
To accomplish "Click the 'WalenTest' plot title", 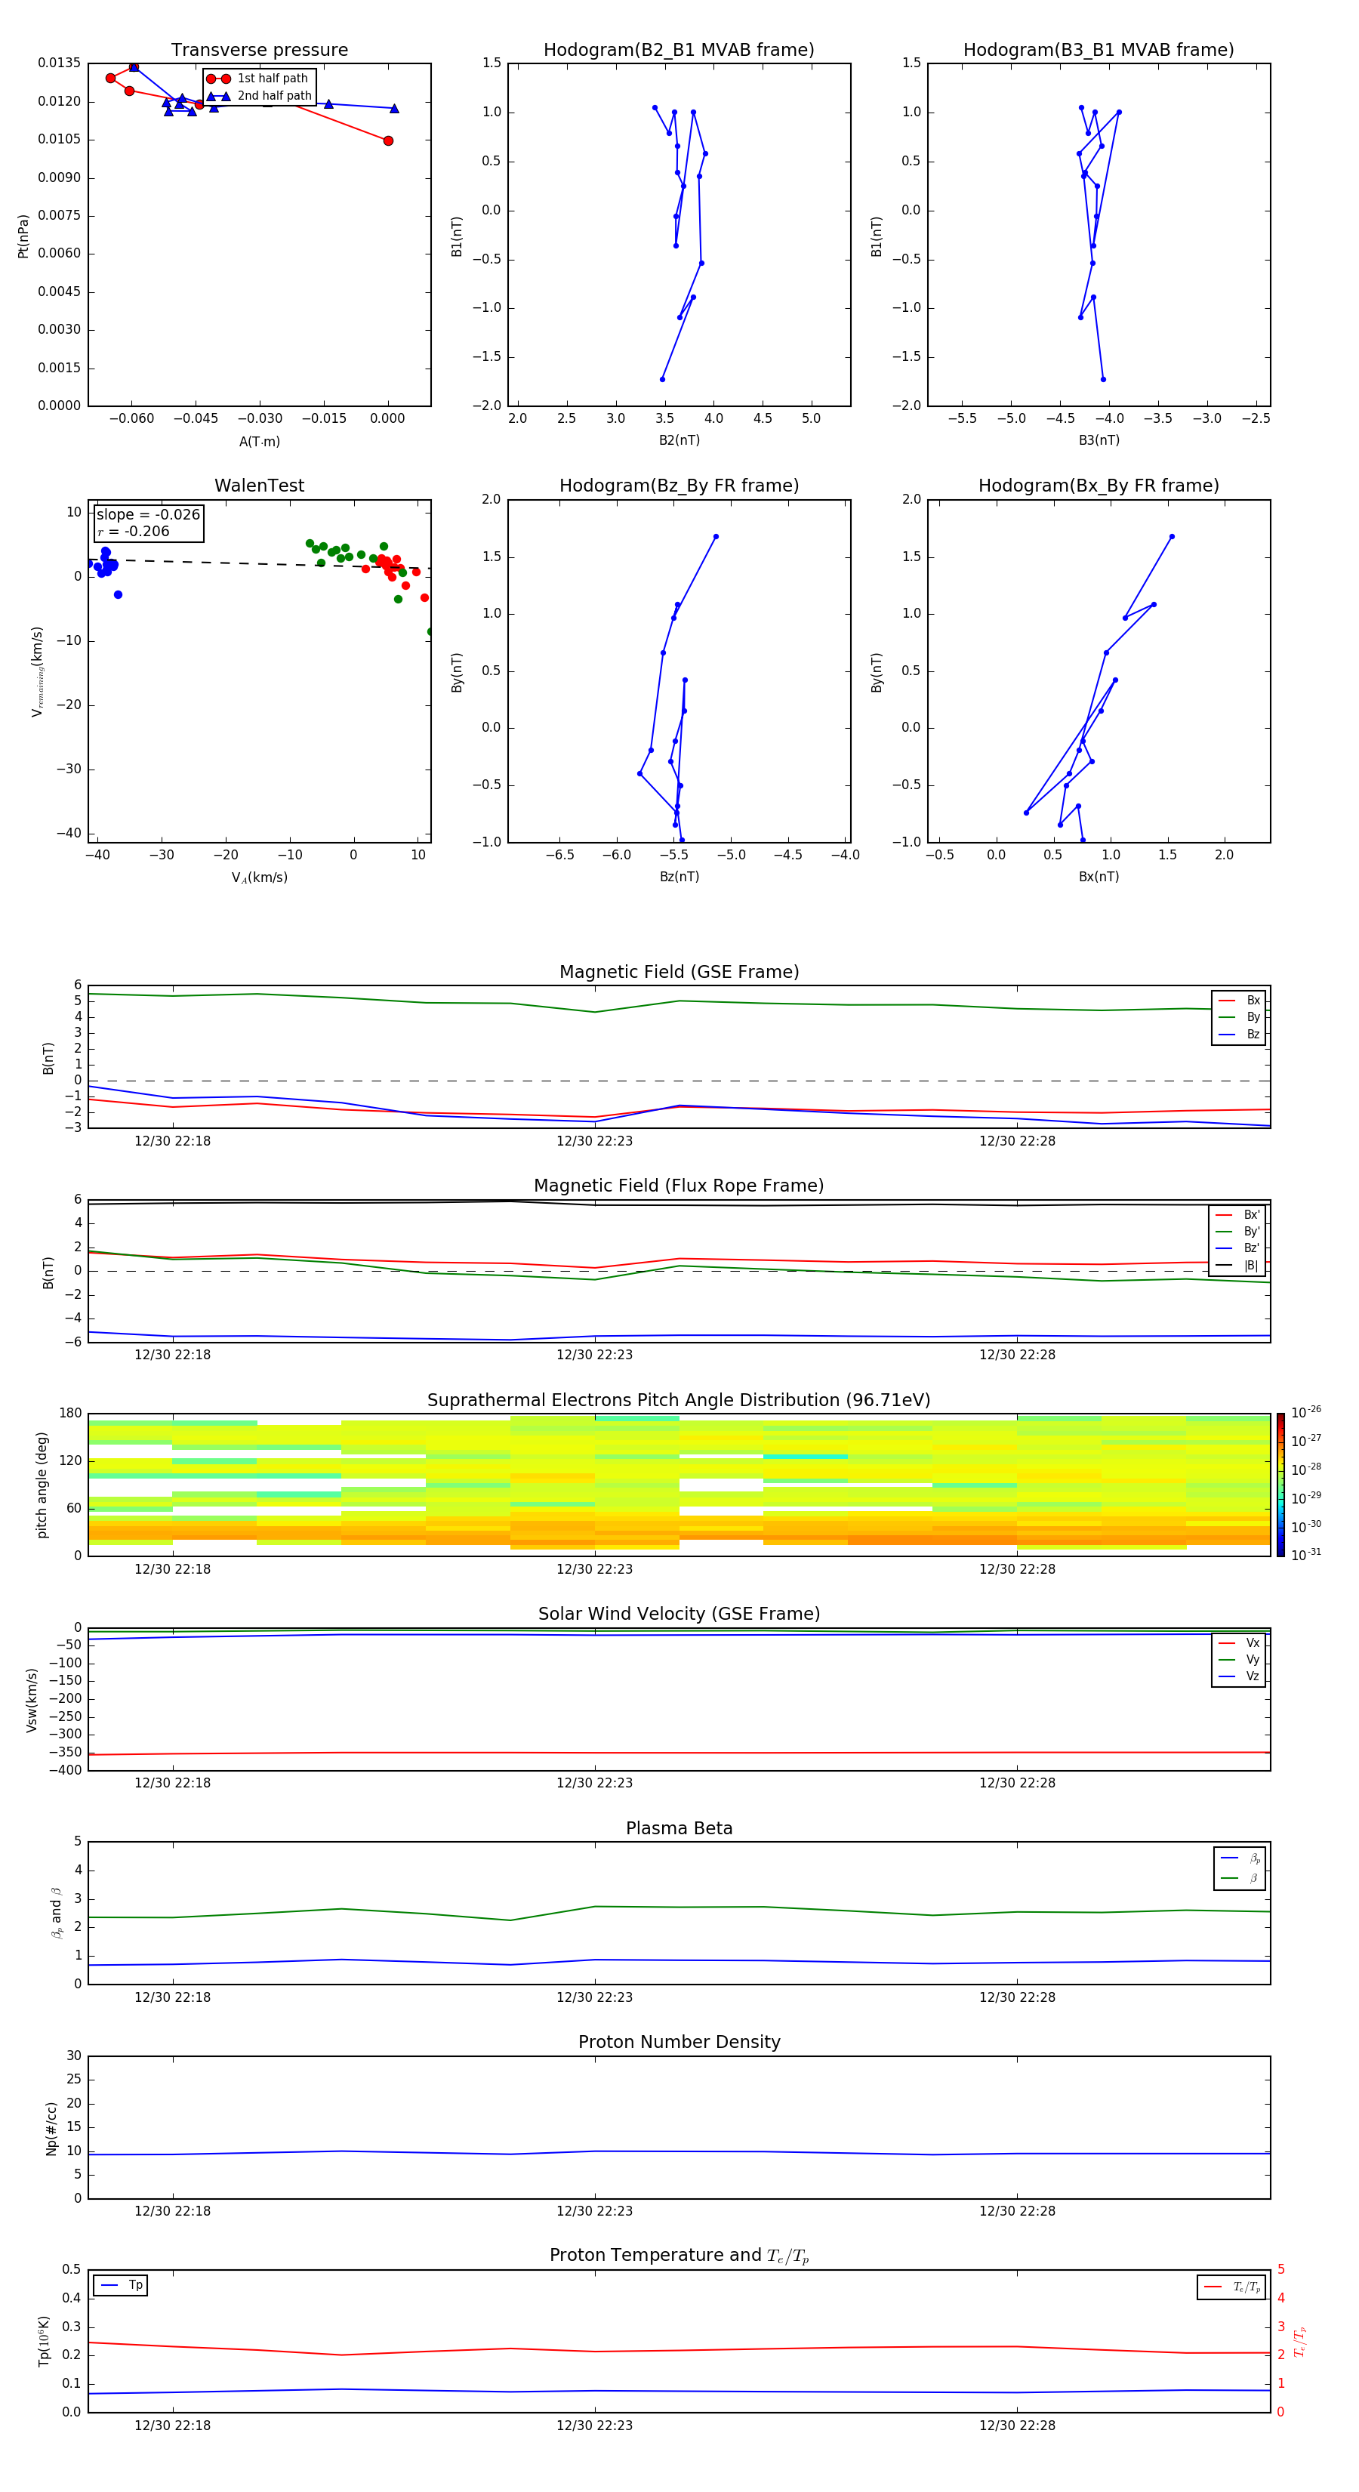I will 259,486.
